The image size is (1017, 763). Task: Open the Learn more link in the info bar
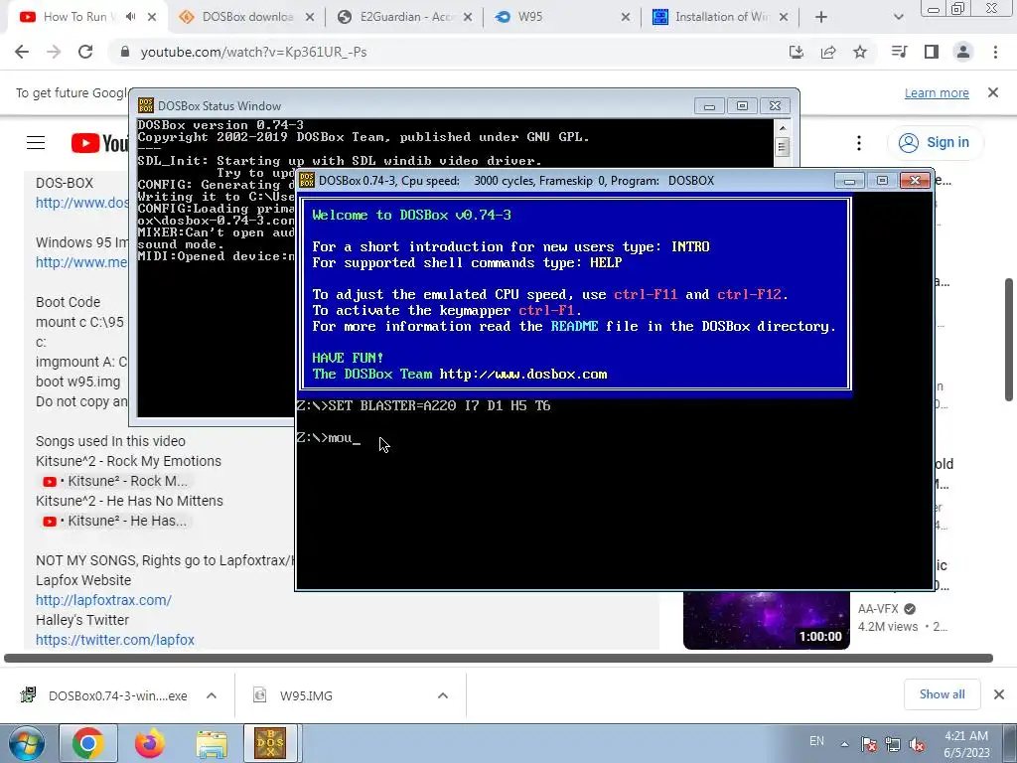pos(937,92)
